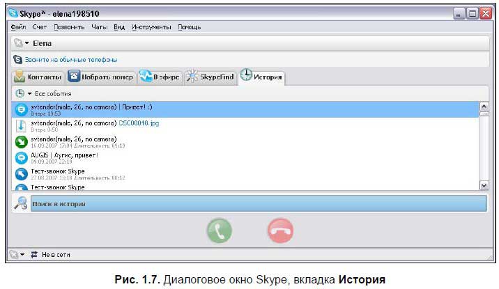499x289 pixels.
Task: Click the chat icon beside Привет message
Action: (22, 110)
